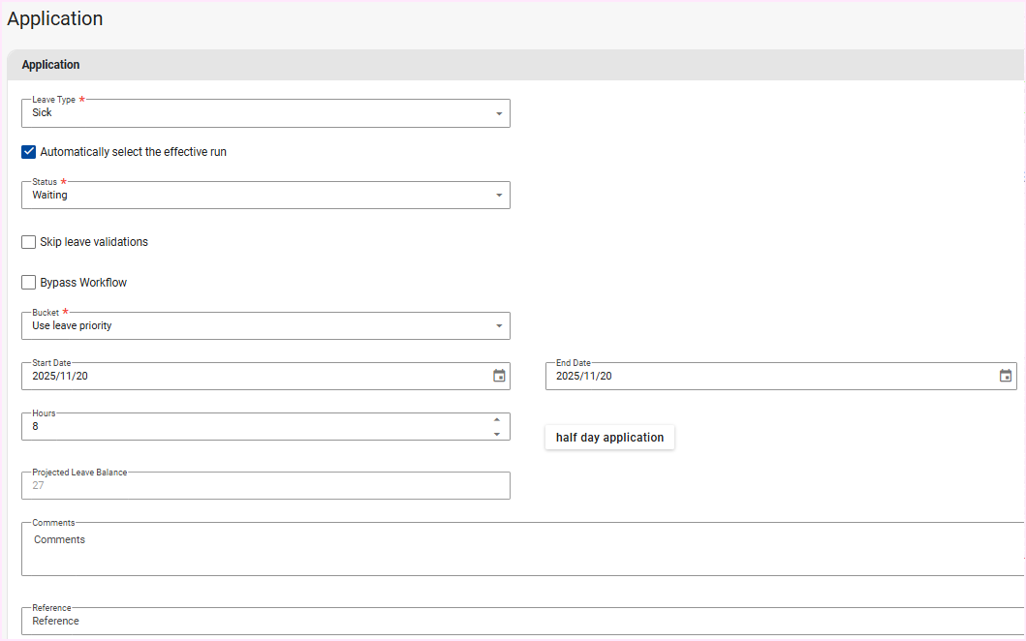Click the half day application button
This screenshot has height=641, width=1026.
coord(609,438)
